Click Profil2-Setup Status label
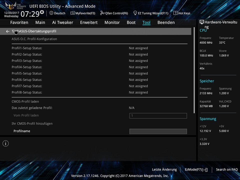 (27, 54)
